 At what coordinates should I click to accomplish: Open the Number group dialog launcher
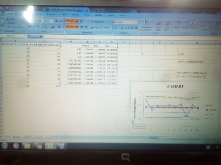pos(137,33)
